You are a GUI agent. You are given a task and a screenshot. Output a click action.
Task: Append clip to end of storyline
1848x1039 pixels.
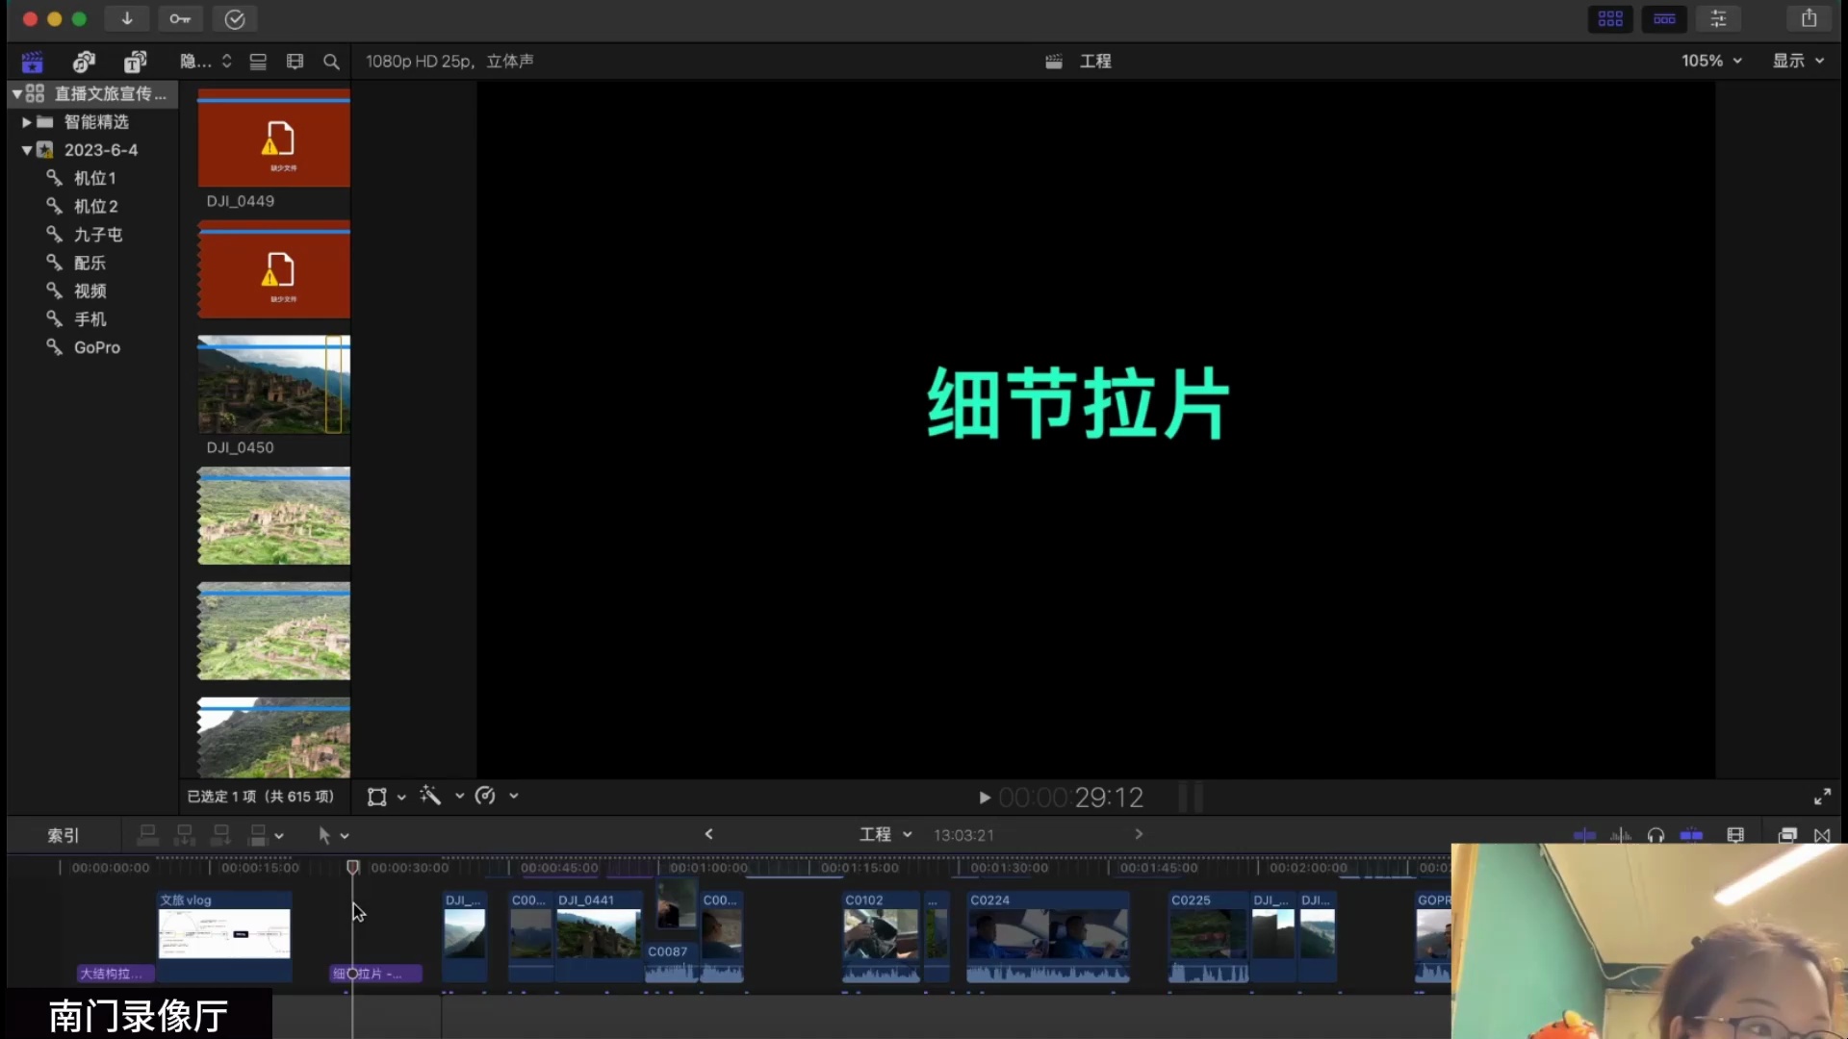[x=220, y=835]
